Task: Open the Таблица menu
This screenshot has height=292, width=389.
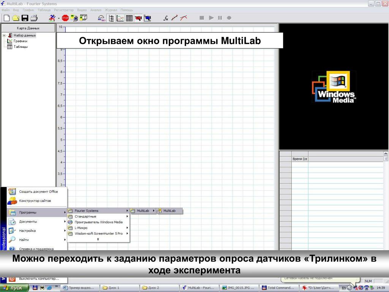Action: [44, 10]
